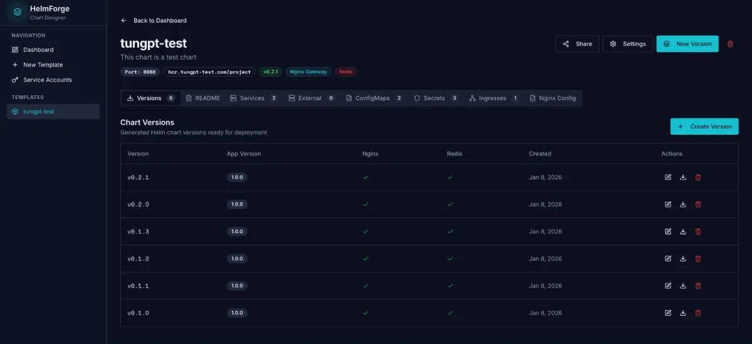Screen dimensions: 752x344
Task: Click the Actions column header
Action: click(672, 154)
